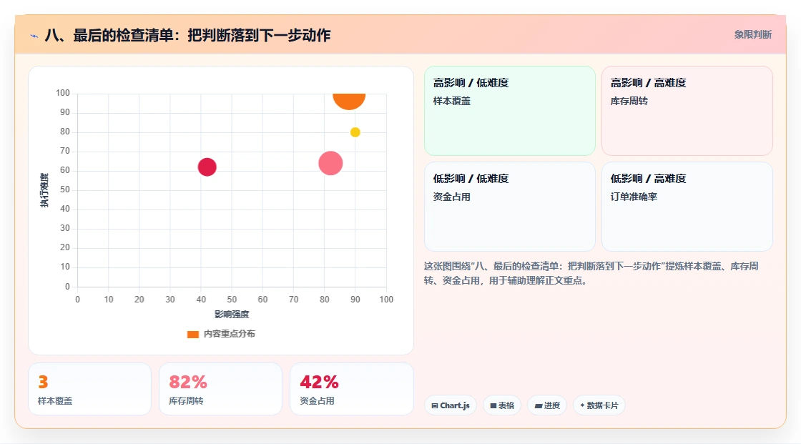Click the 数据卡片 tag chip
801x444 pixels.
[x=599, y=405]
